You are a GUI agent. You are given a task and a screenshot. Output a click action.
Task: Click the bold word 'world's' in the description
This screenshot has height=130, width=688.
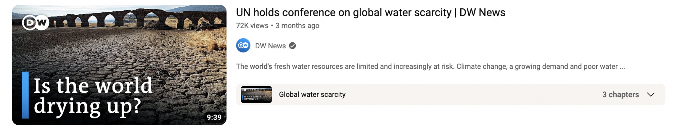coord(261,67)
